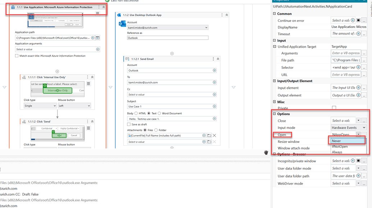Open Mouse button dropdown showing Left

tap(74, 106)
